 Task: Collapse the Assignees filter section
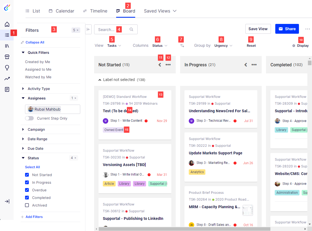tap(23, 98)
